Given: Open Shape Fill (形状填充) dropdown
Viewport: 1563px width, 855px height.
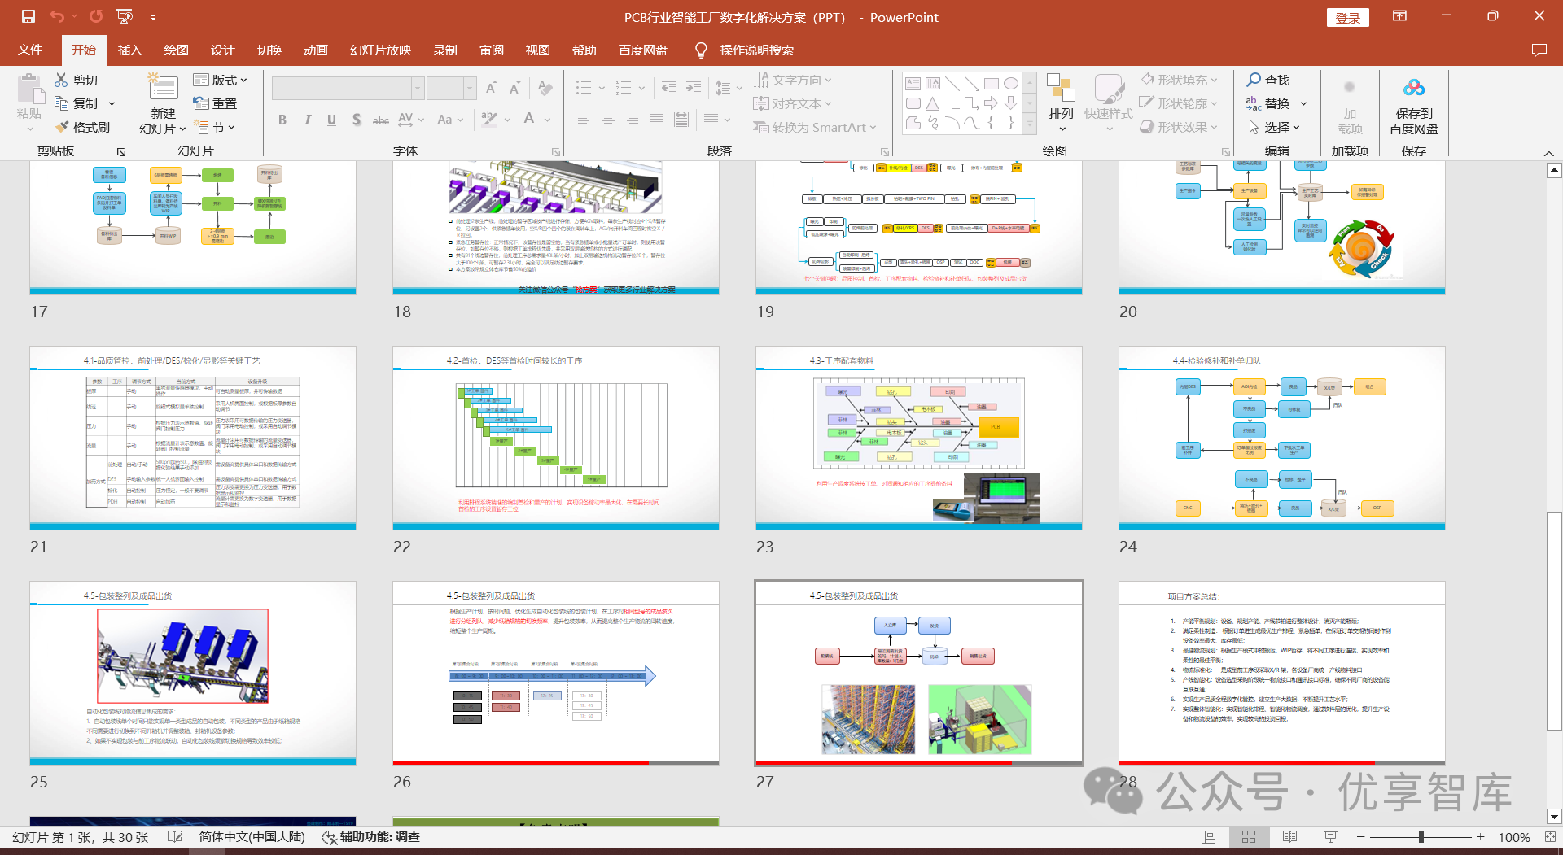Looking at the screenshot, I should tap(1179, 80).
